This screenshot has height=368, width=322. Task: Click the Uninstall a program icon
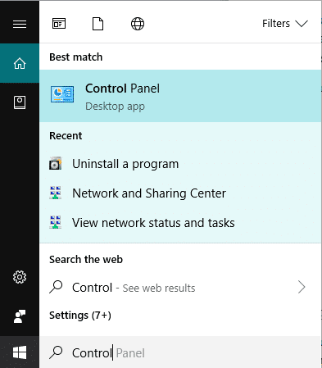(56, 163)
